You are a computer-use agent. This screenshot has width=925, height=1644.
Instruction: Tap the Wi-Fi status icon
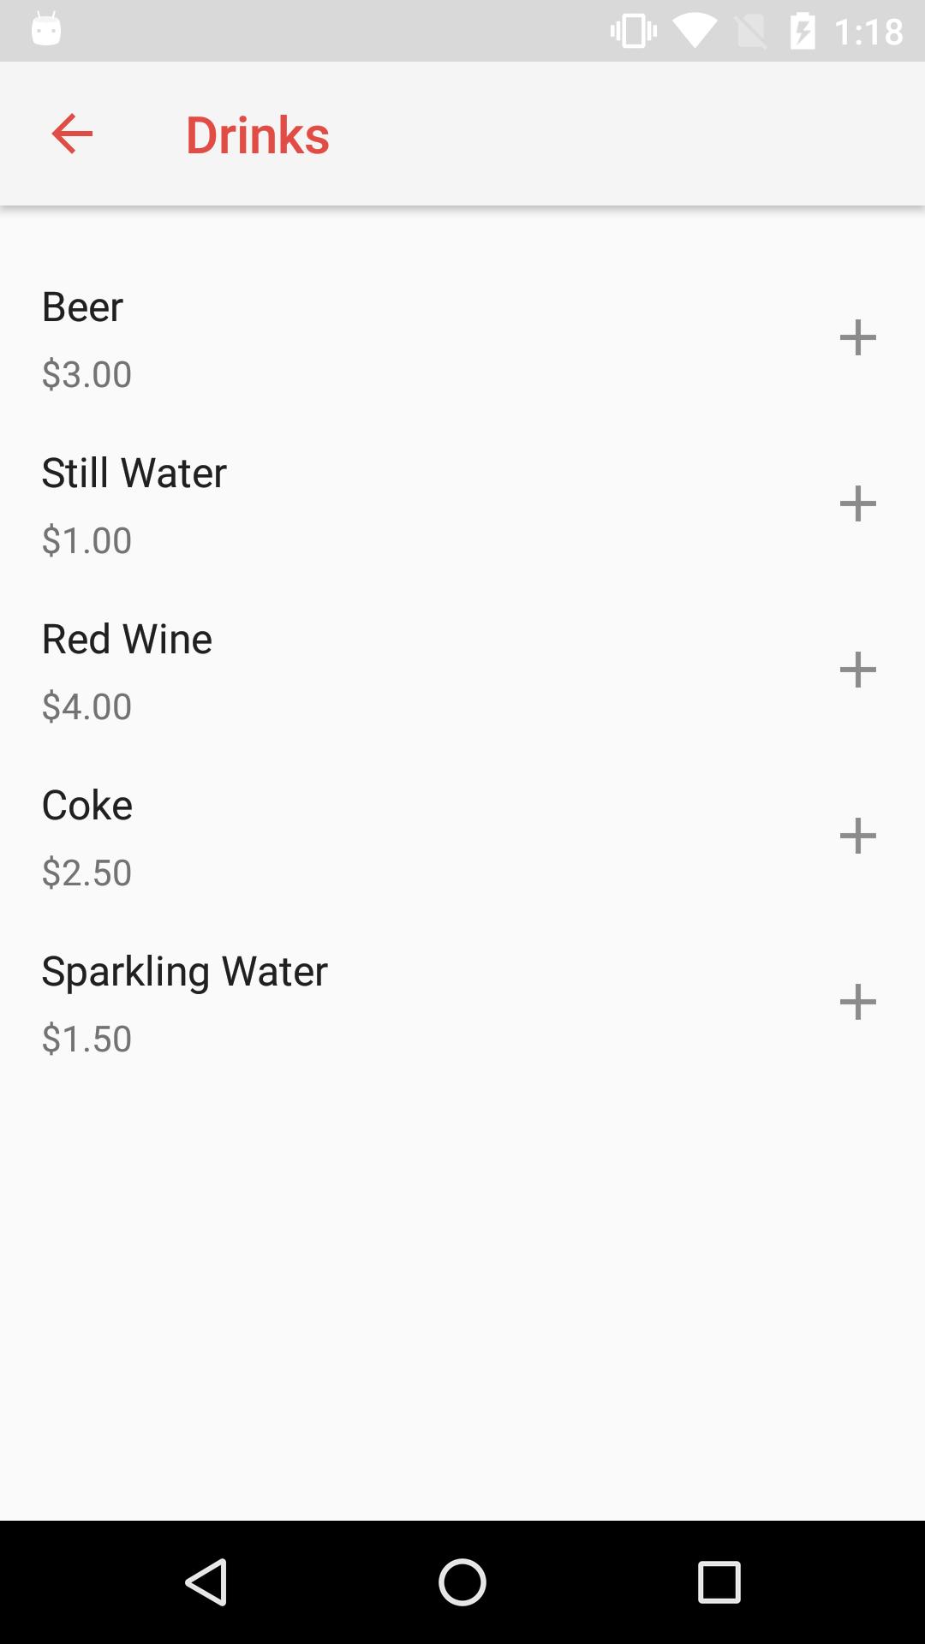click(x=694, y=32)
